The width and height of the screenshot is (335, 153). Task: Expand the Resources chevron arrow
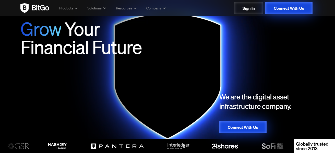pos(135,8)
